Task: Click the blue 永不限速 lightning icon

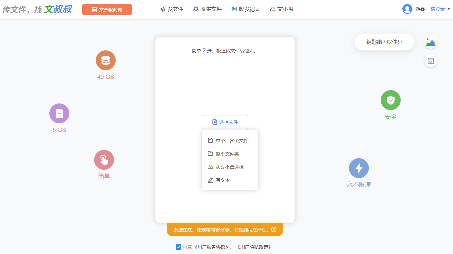Action: tap(359, 168)
